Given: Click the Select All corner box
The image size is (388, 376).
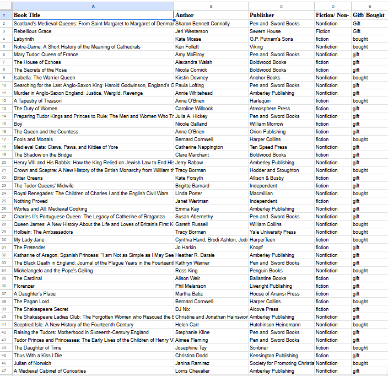Looking at the screenshot, I should pyautogui.click(x=4, y=6).
